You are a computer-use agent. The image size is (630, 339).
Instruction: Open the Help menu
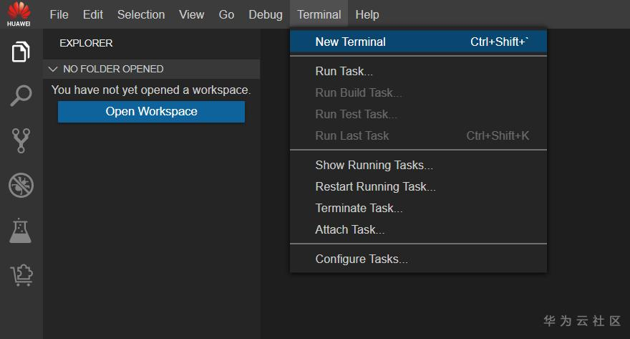[367, 14]
